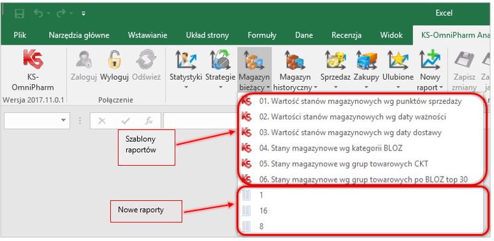Screen dimensions: 494x241
Task: Click the Redo arrow in title bar
Action: coord(61,13)
